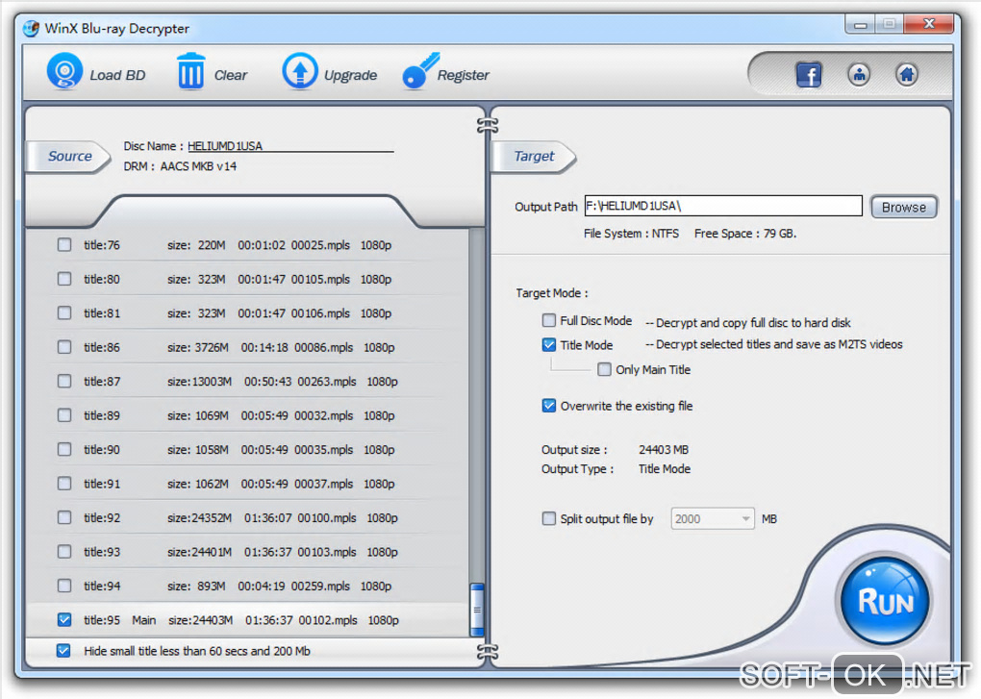Click the DRM AACS MKB v14 text
Image resolution: width=981 pixels, height=699 pixels.
coord(180,166)
